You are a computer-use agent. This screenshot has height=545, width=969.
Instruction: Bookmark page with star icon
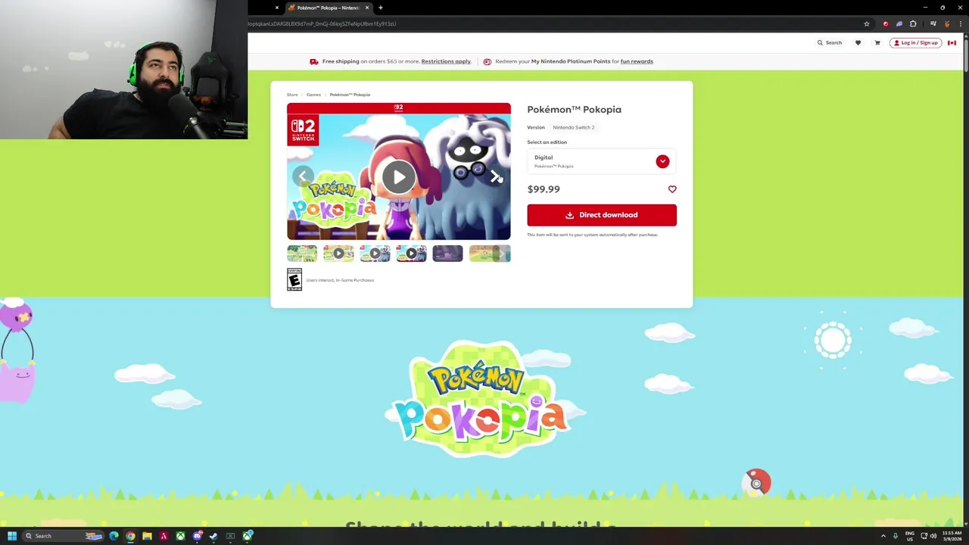point(867,23)
